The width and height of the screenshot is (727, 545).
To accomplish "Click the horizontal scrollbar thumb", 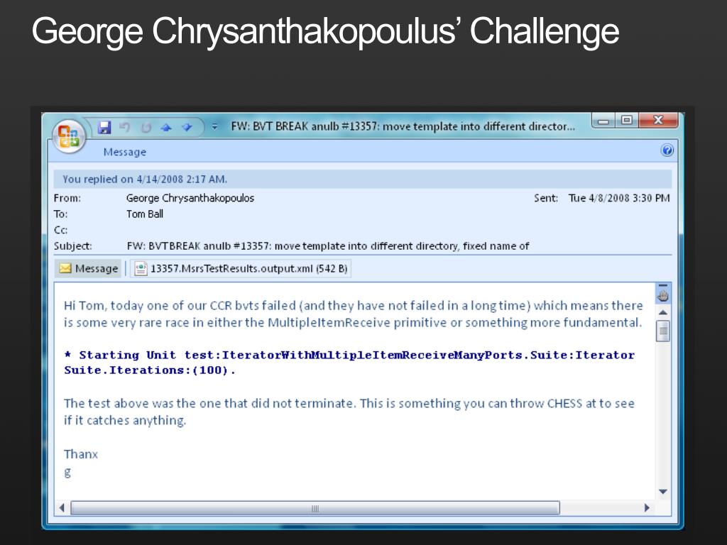I will coord(315,508).
